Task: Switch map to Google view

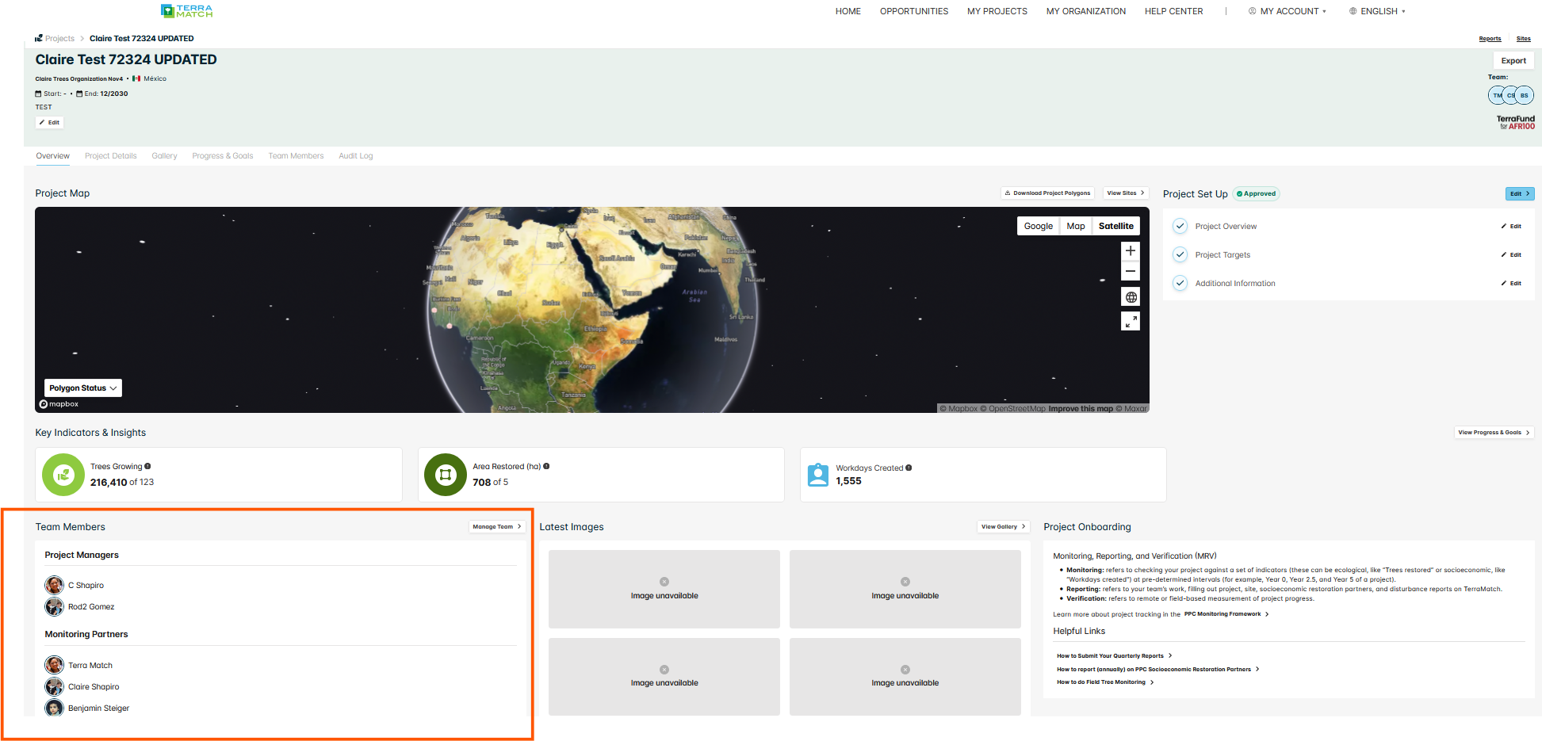Action: point(1038,226)
